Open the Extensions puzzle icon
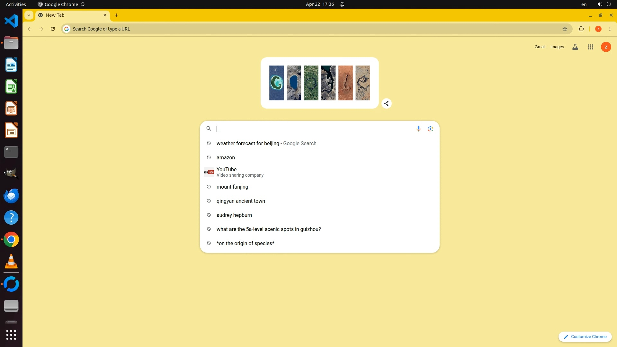The image size is (617, 347). [x=581, y=29]
